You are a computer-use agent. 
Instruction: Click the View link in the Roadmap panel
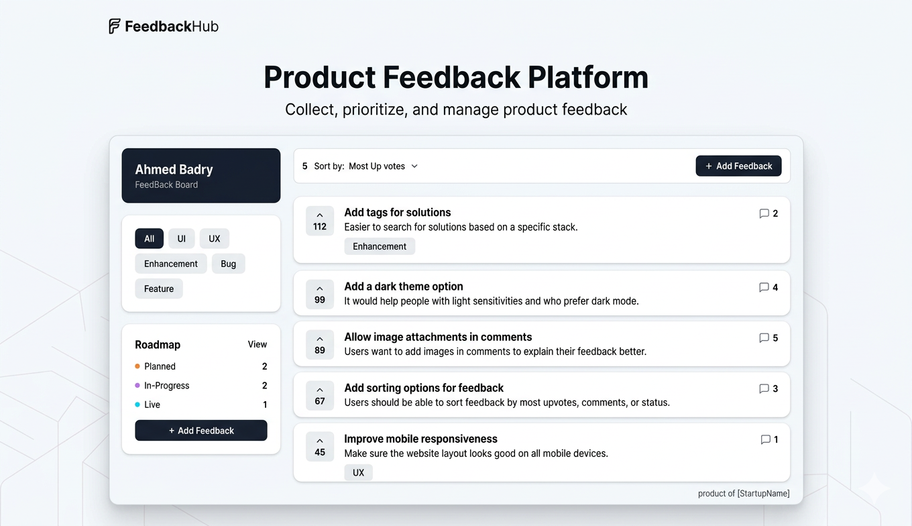tap(257, 344)
